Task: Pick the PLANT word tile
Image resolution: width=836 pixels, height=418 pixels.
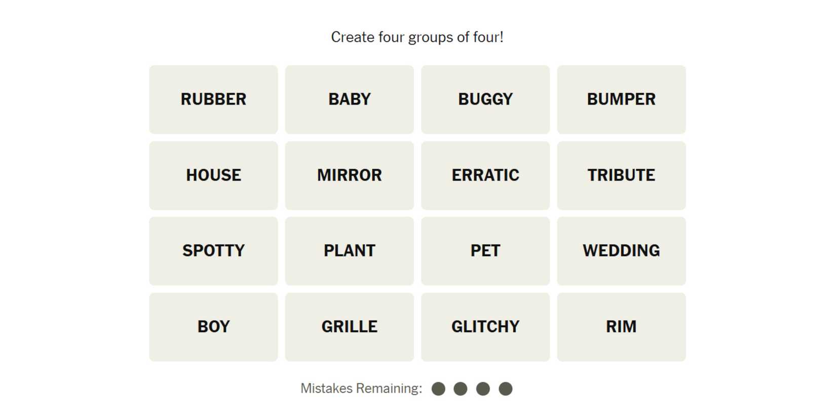Action: tap(349, 251)
